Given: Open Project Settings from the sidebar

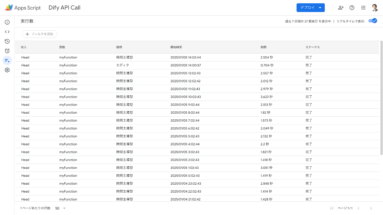Looking at the screenshot, I should click(x=7, y=70).
